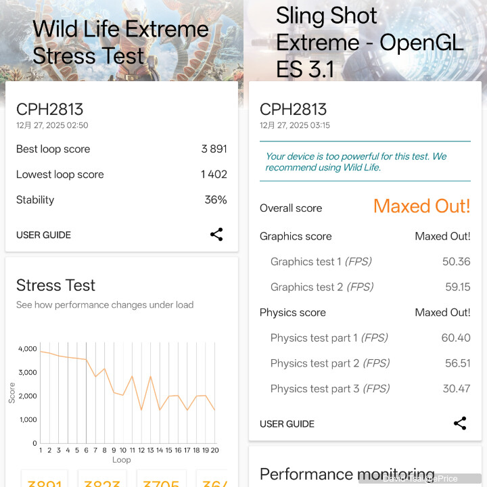Tap share icon in Sling Shot Extreme card
487x487 pixels.
pyautogui.click(x=460, y=423)
